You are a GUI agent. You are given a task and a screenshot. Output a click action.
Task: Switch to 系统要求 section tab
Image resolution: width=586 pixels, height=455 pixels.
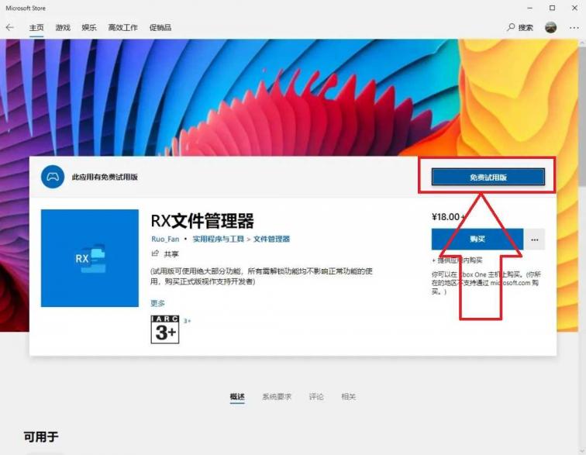coord(277,397)
